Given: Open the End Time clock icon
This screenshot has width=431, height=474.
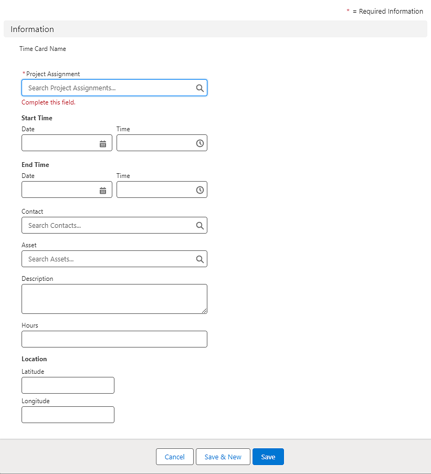Looking at the screenshot, I should (199, 190).
